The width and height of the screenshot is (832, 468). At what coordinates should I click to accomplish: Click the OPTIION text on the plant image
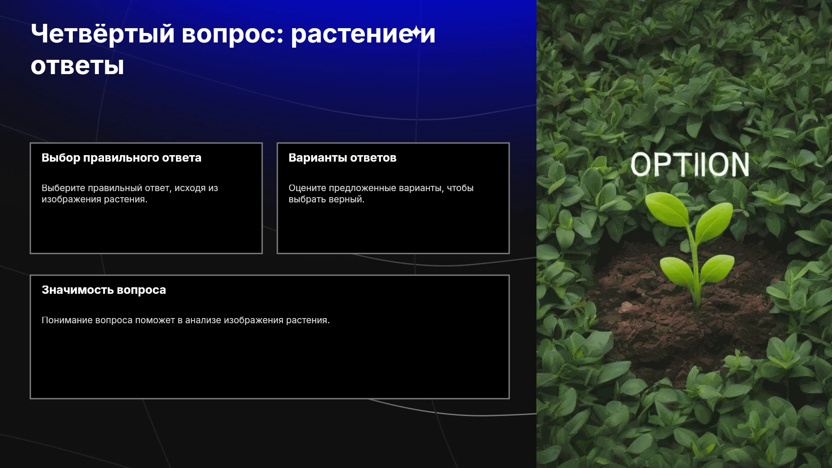pos(689,165)
